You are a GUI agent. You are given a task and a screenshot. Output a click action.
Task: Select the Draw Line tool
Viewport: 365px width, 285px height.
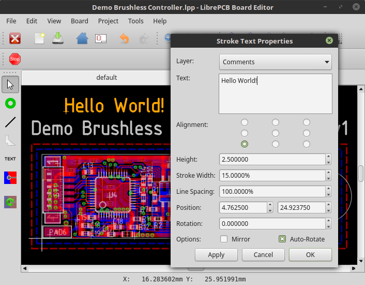tap(10, 122)
